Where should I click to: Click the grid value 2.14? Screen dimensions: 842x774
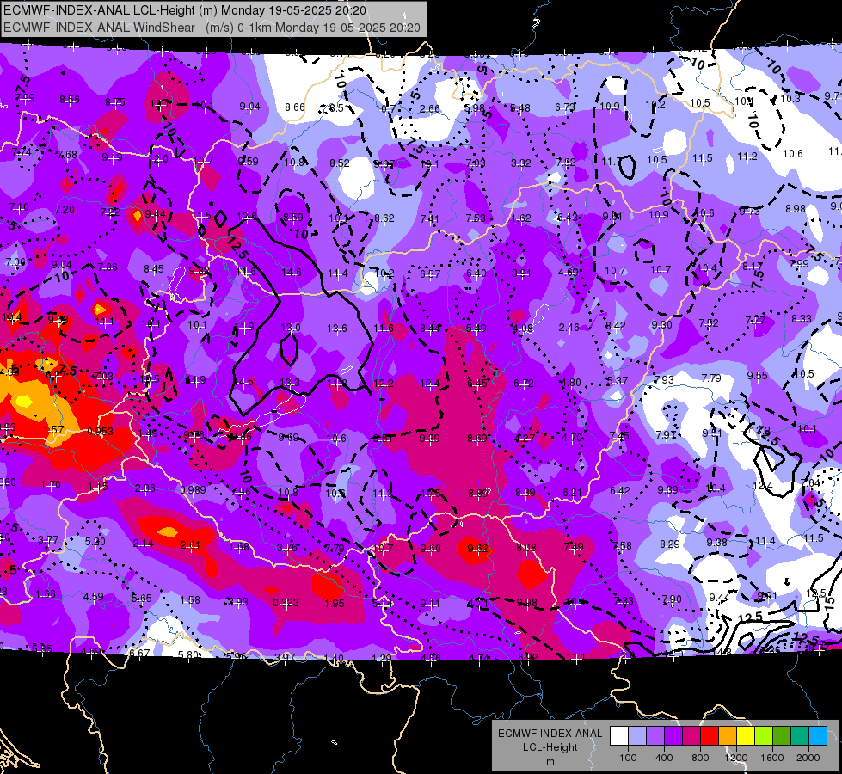[144, 544]
